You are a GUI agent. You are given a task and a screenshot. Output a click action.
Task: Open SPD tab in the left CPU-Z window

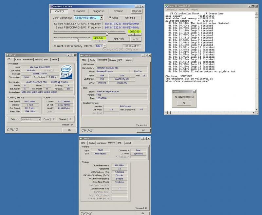click(46, 60)
